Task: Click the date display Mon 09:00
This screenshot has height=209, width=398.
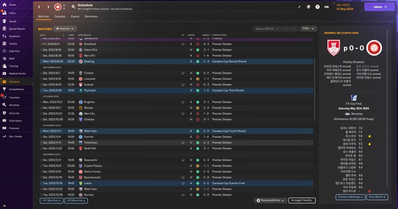Action: [x=343, y=5]
